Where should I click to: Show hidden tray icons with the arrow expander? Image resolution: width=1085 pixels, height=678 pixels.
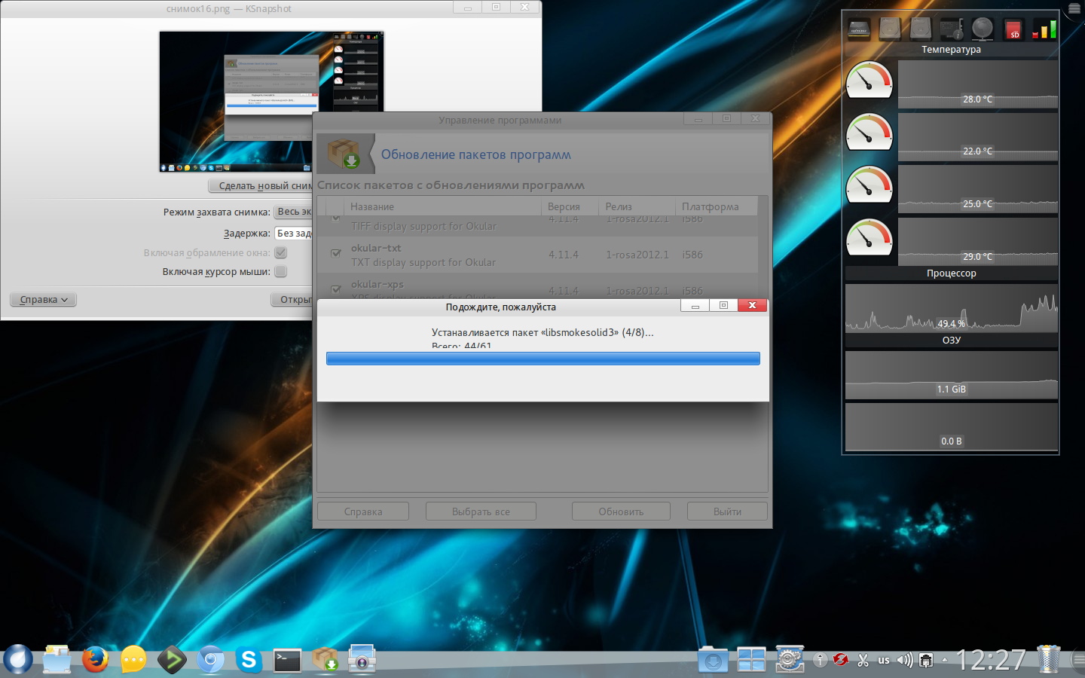[x=945, y=661]
